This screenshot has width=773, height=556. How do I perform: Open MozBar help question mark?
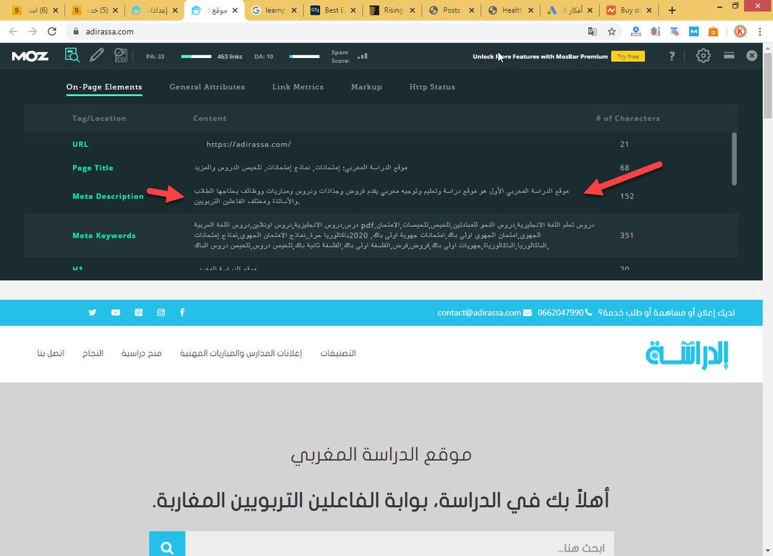coord(672,56)
